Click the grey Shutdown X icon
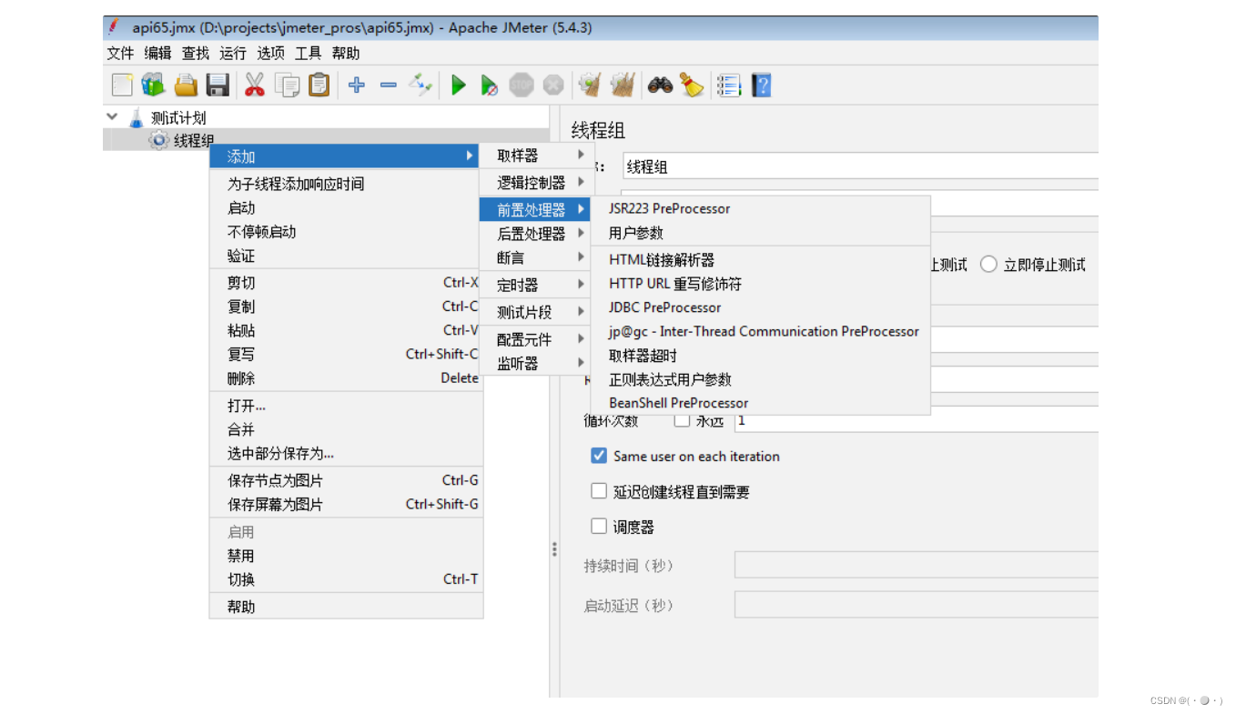 point(552,85)
